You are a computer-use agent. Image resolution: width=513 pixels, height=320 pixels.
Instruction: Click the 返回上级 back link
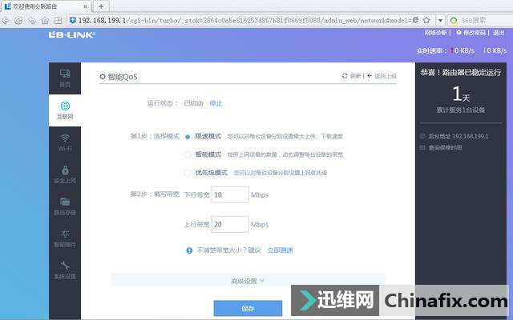point(382,76)
